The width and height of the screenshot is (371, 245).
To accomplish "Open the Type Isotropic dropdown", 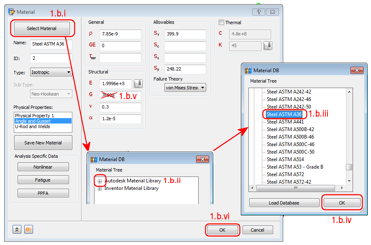I will [x=51, y=72].
